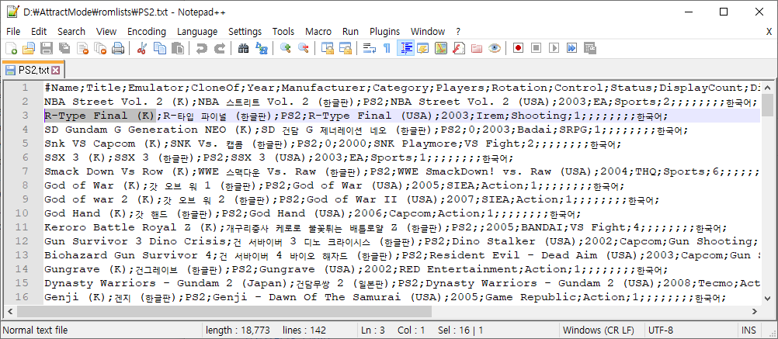The image size is (778, 339).
Task: Open the Window menu
Action: click(428, 31)
